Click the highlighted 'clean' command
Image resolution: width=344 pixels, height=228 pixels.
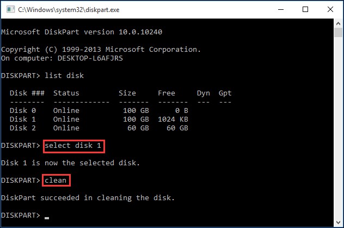[x=57, y=181]
